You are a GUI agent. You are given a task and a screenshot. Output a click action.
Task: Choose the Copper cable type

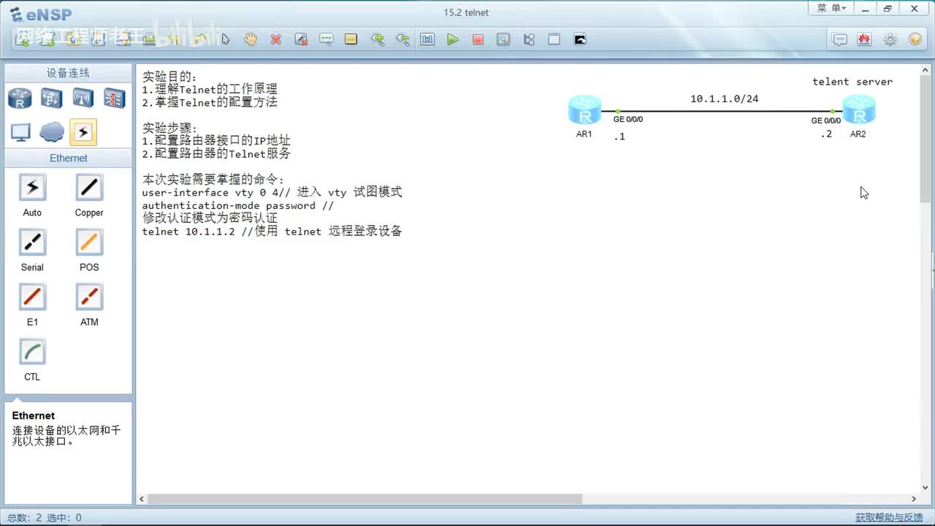89,188
